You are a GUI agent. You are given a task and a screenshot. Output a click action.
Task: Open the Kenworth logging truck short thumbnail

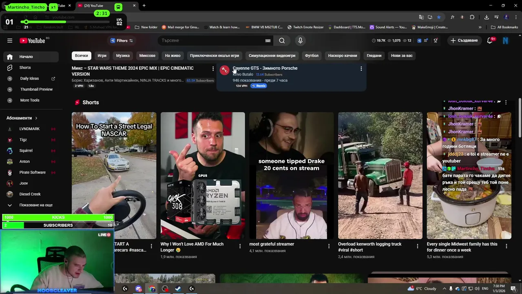380,176
